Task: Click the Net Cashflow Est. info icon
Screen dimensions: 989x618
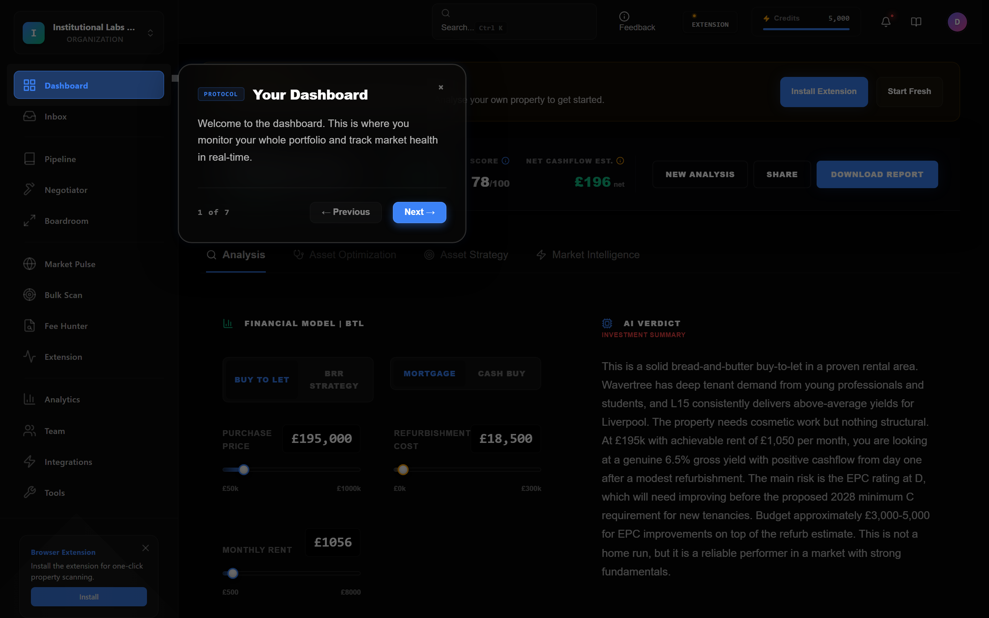Action: (620, 161)
